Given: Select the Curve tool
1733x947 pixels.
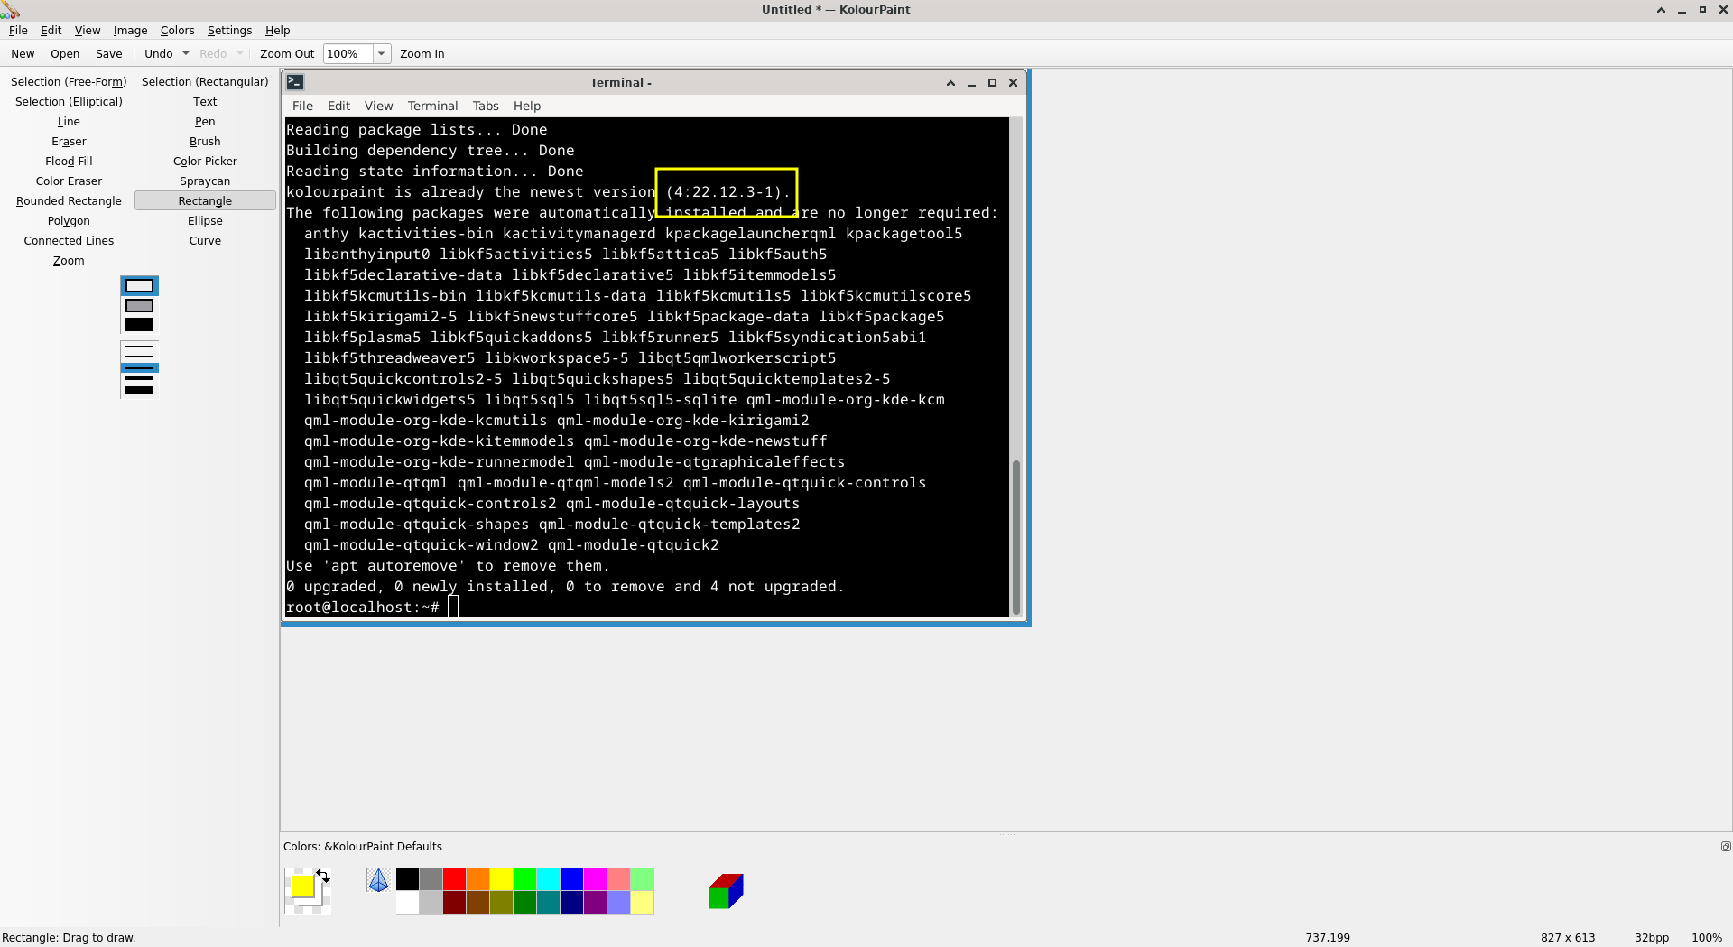Looking at the screenshot, I should click(205, 241).
